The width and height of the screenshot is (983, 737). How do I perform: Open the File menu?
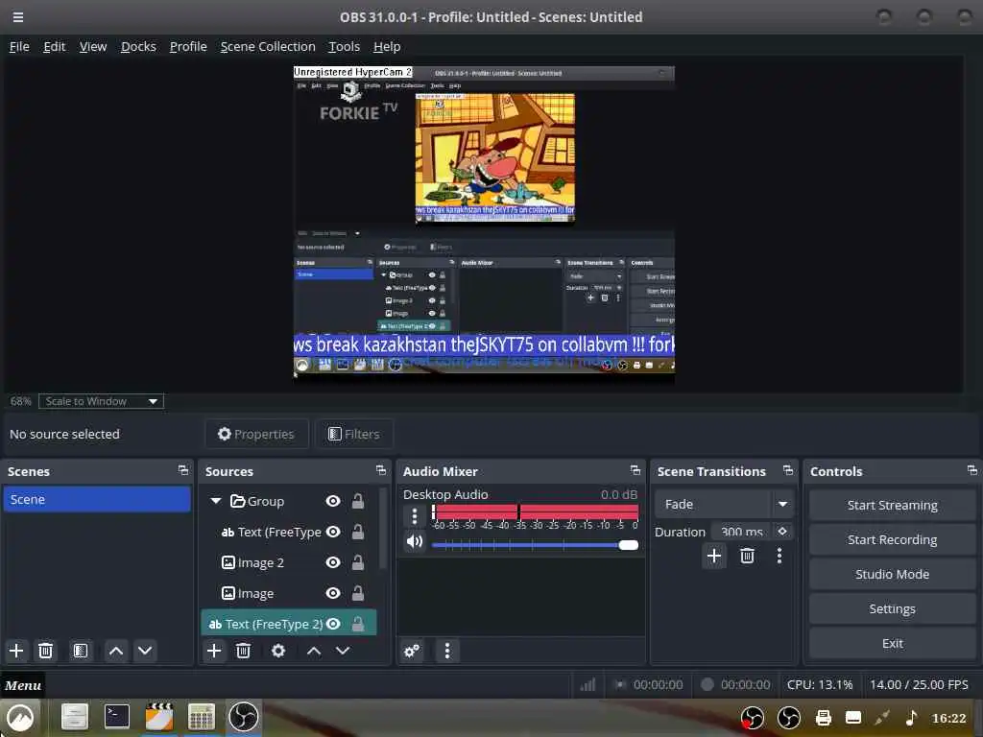[x=19, y=46]
